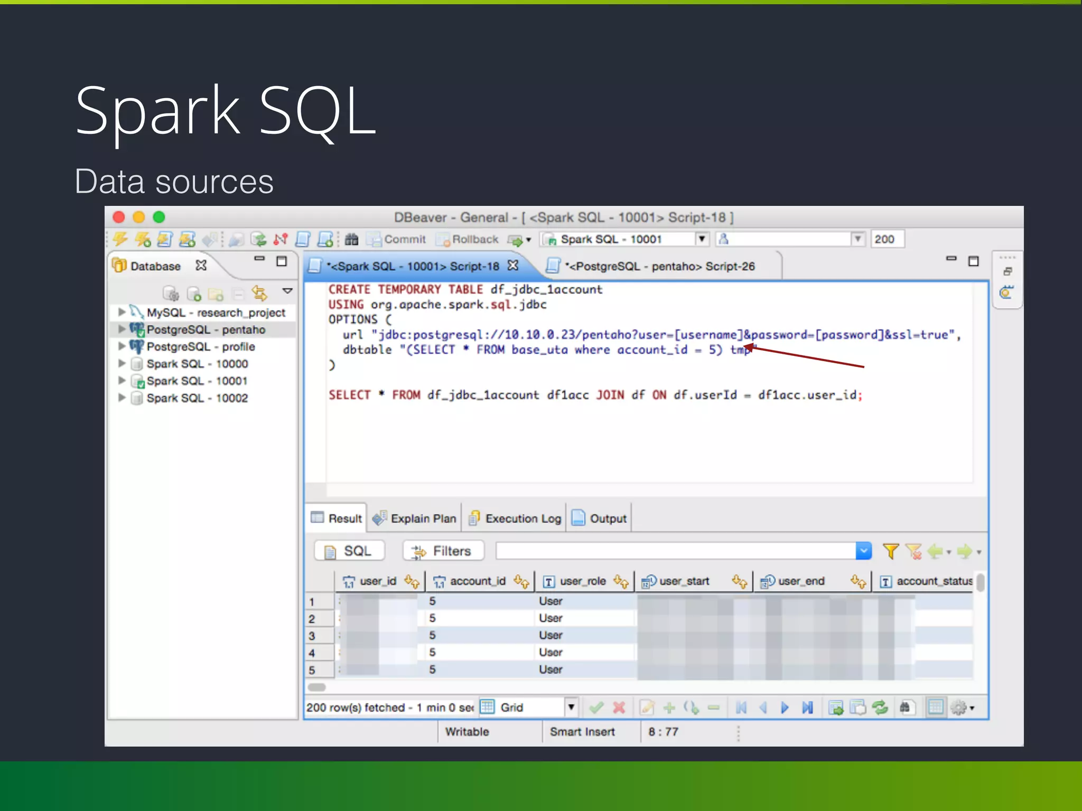The image size is (1082, 811).
Task: Open the Execution Log tab
Action: [x=515, y=518]
